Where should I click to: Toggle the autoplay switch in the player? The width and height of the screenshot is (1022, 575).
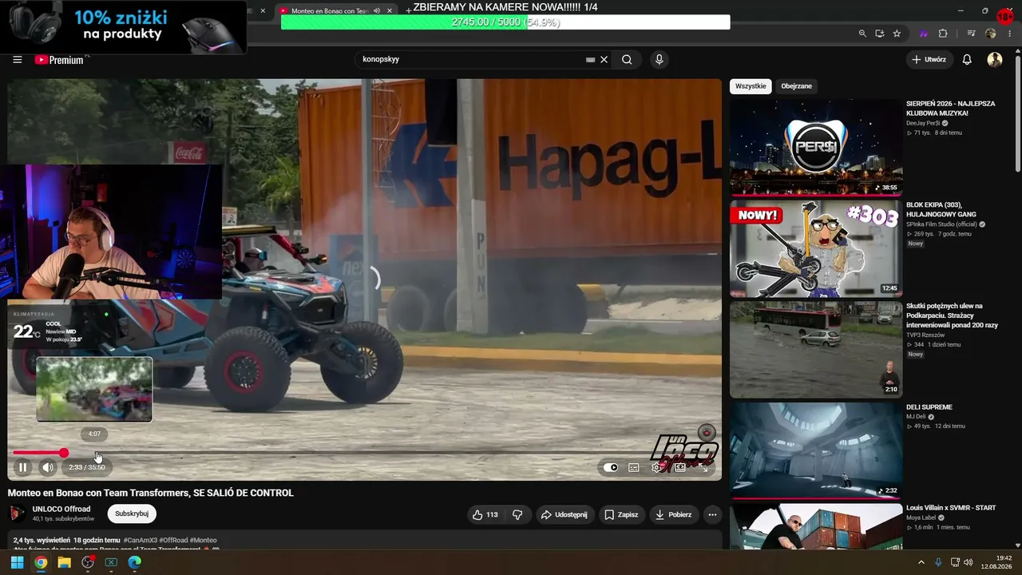(x=611, y=467)
